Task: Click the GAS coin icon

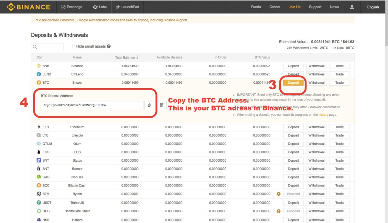Action: pyautogui.click(x=39, y=177)
